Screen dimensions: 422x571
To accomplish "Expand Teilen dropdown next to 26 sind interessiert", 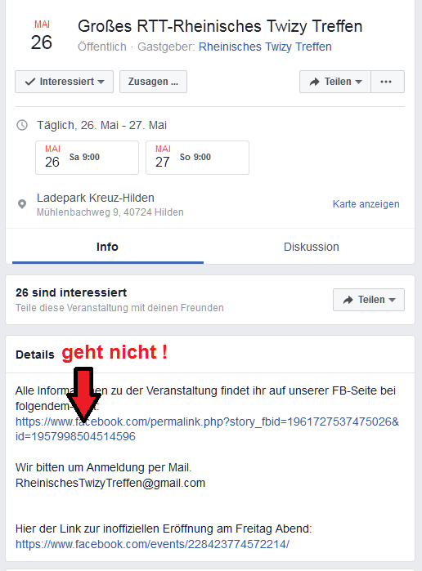I will click(369, 300).
